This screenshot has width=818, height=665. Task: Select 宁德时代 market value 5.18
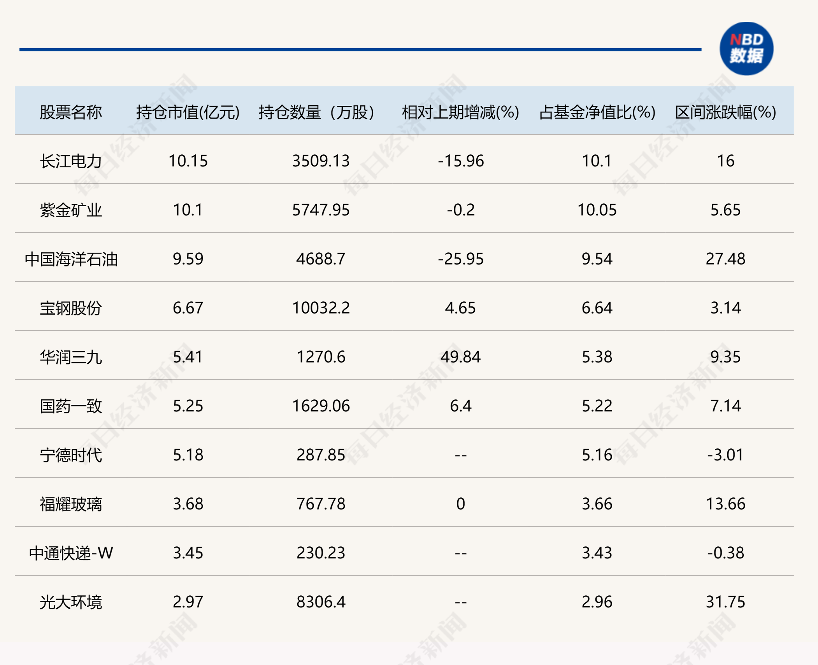[x=188, y=455]
